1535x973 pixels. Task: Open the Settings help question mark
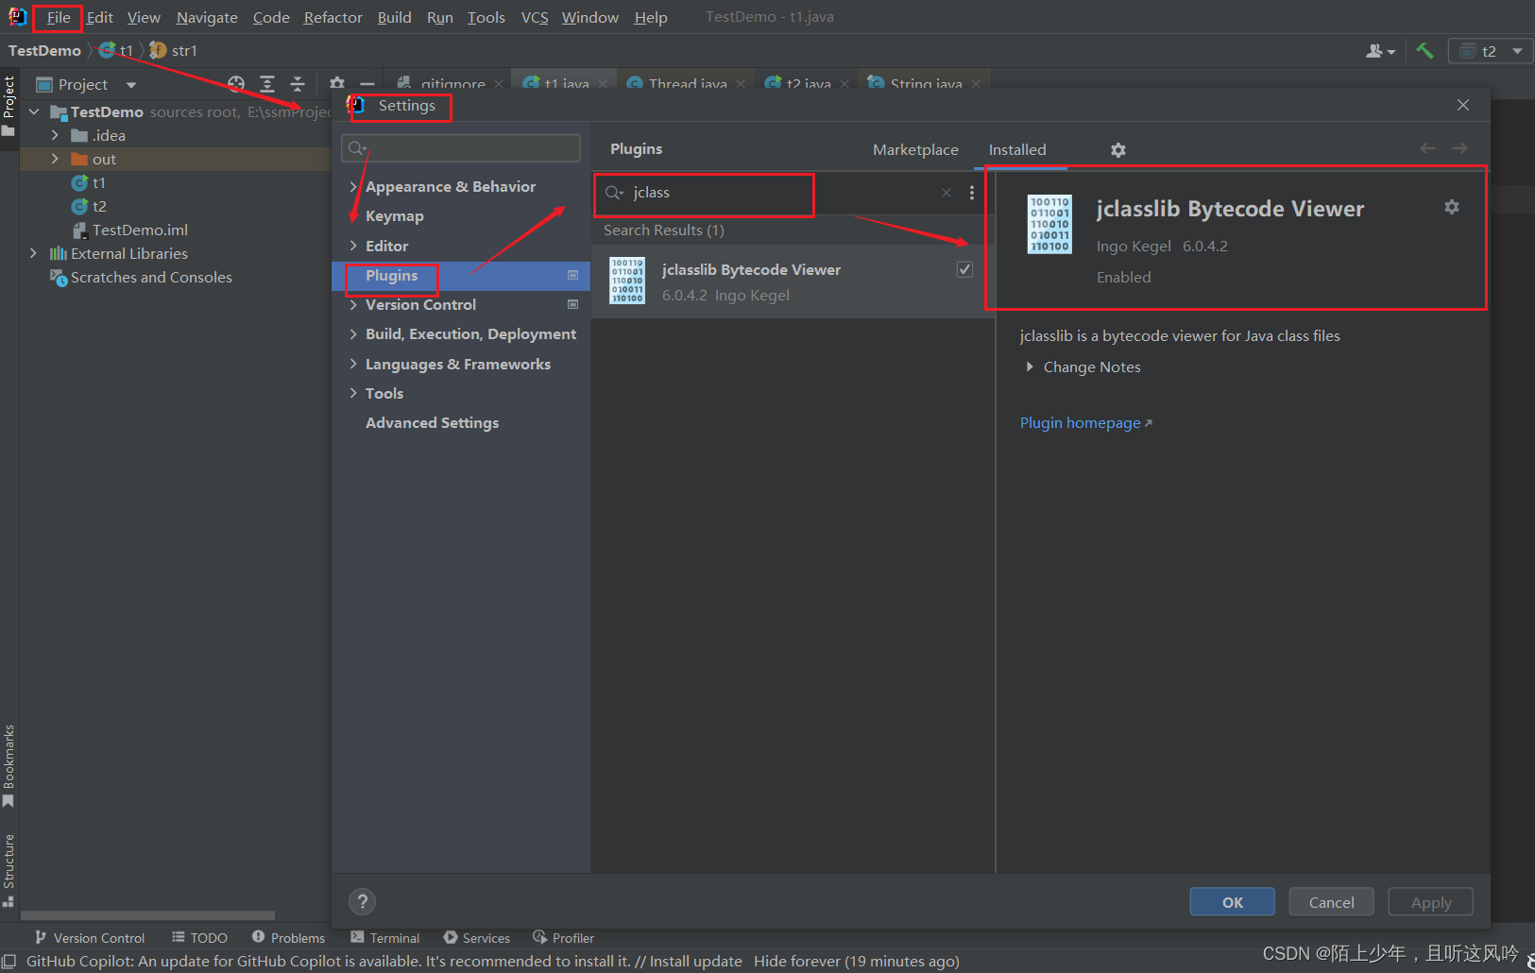coord(362,901)
